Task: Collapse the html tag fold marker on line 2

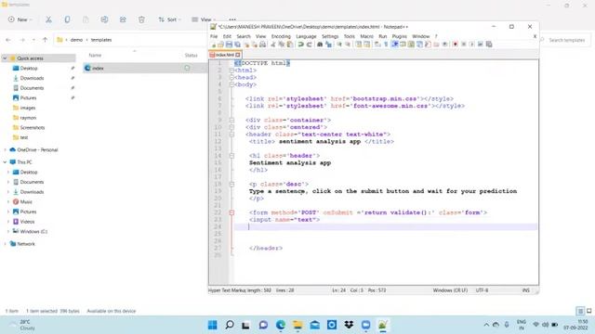Action: pos(231,71)
